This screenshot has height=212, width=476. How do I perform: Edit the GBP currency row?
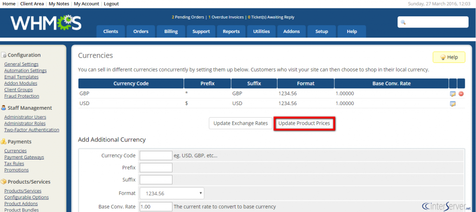pos(453,94)
